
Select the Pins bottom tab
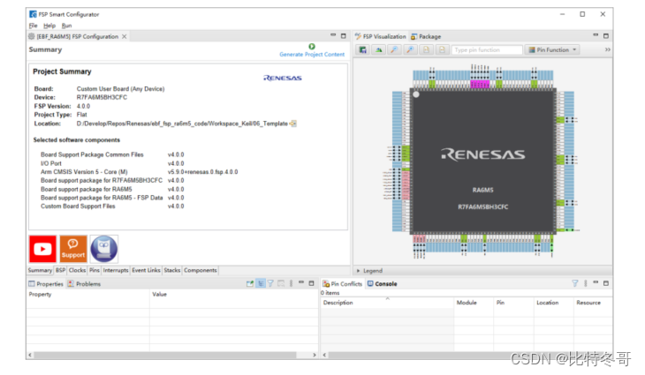coord(95,270)
